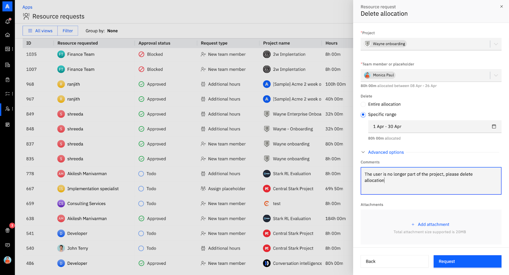Go to the home icon in sidebar
This screenshot has width=509, height=275.
coord(8,35)
